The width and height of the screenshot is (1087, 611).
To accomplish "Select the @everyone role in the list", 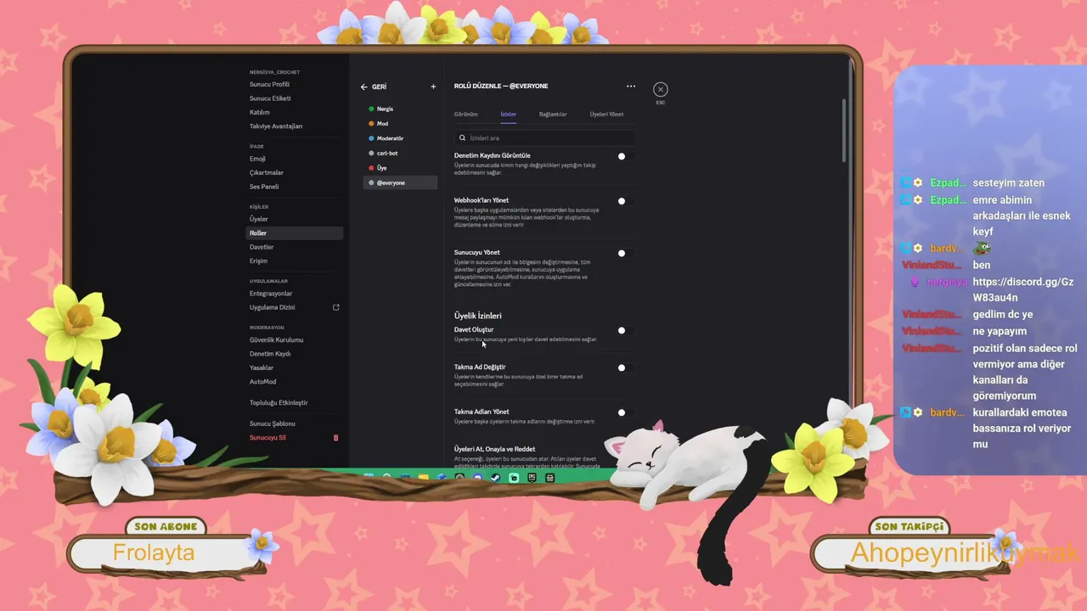I will coord(400,182).
